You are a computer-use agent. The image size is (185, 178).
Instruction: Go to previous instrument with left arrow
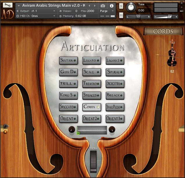click(x=89, y=6)
